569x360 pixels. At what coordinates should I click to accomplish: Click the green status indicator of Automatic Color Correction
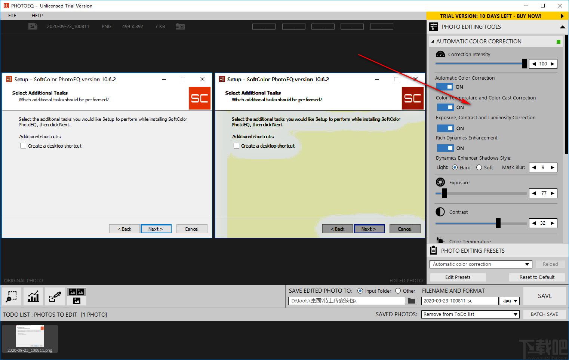click(559, 42)
